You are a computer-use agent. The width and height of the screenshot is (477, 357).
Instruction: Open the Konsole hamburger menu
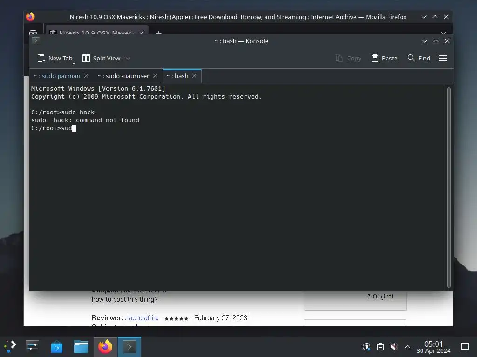click(443, 58)
